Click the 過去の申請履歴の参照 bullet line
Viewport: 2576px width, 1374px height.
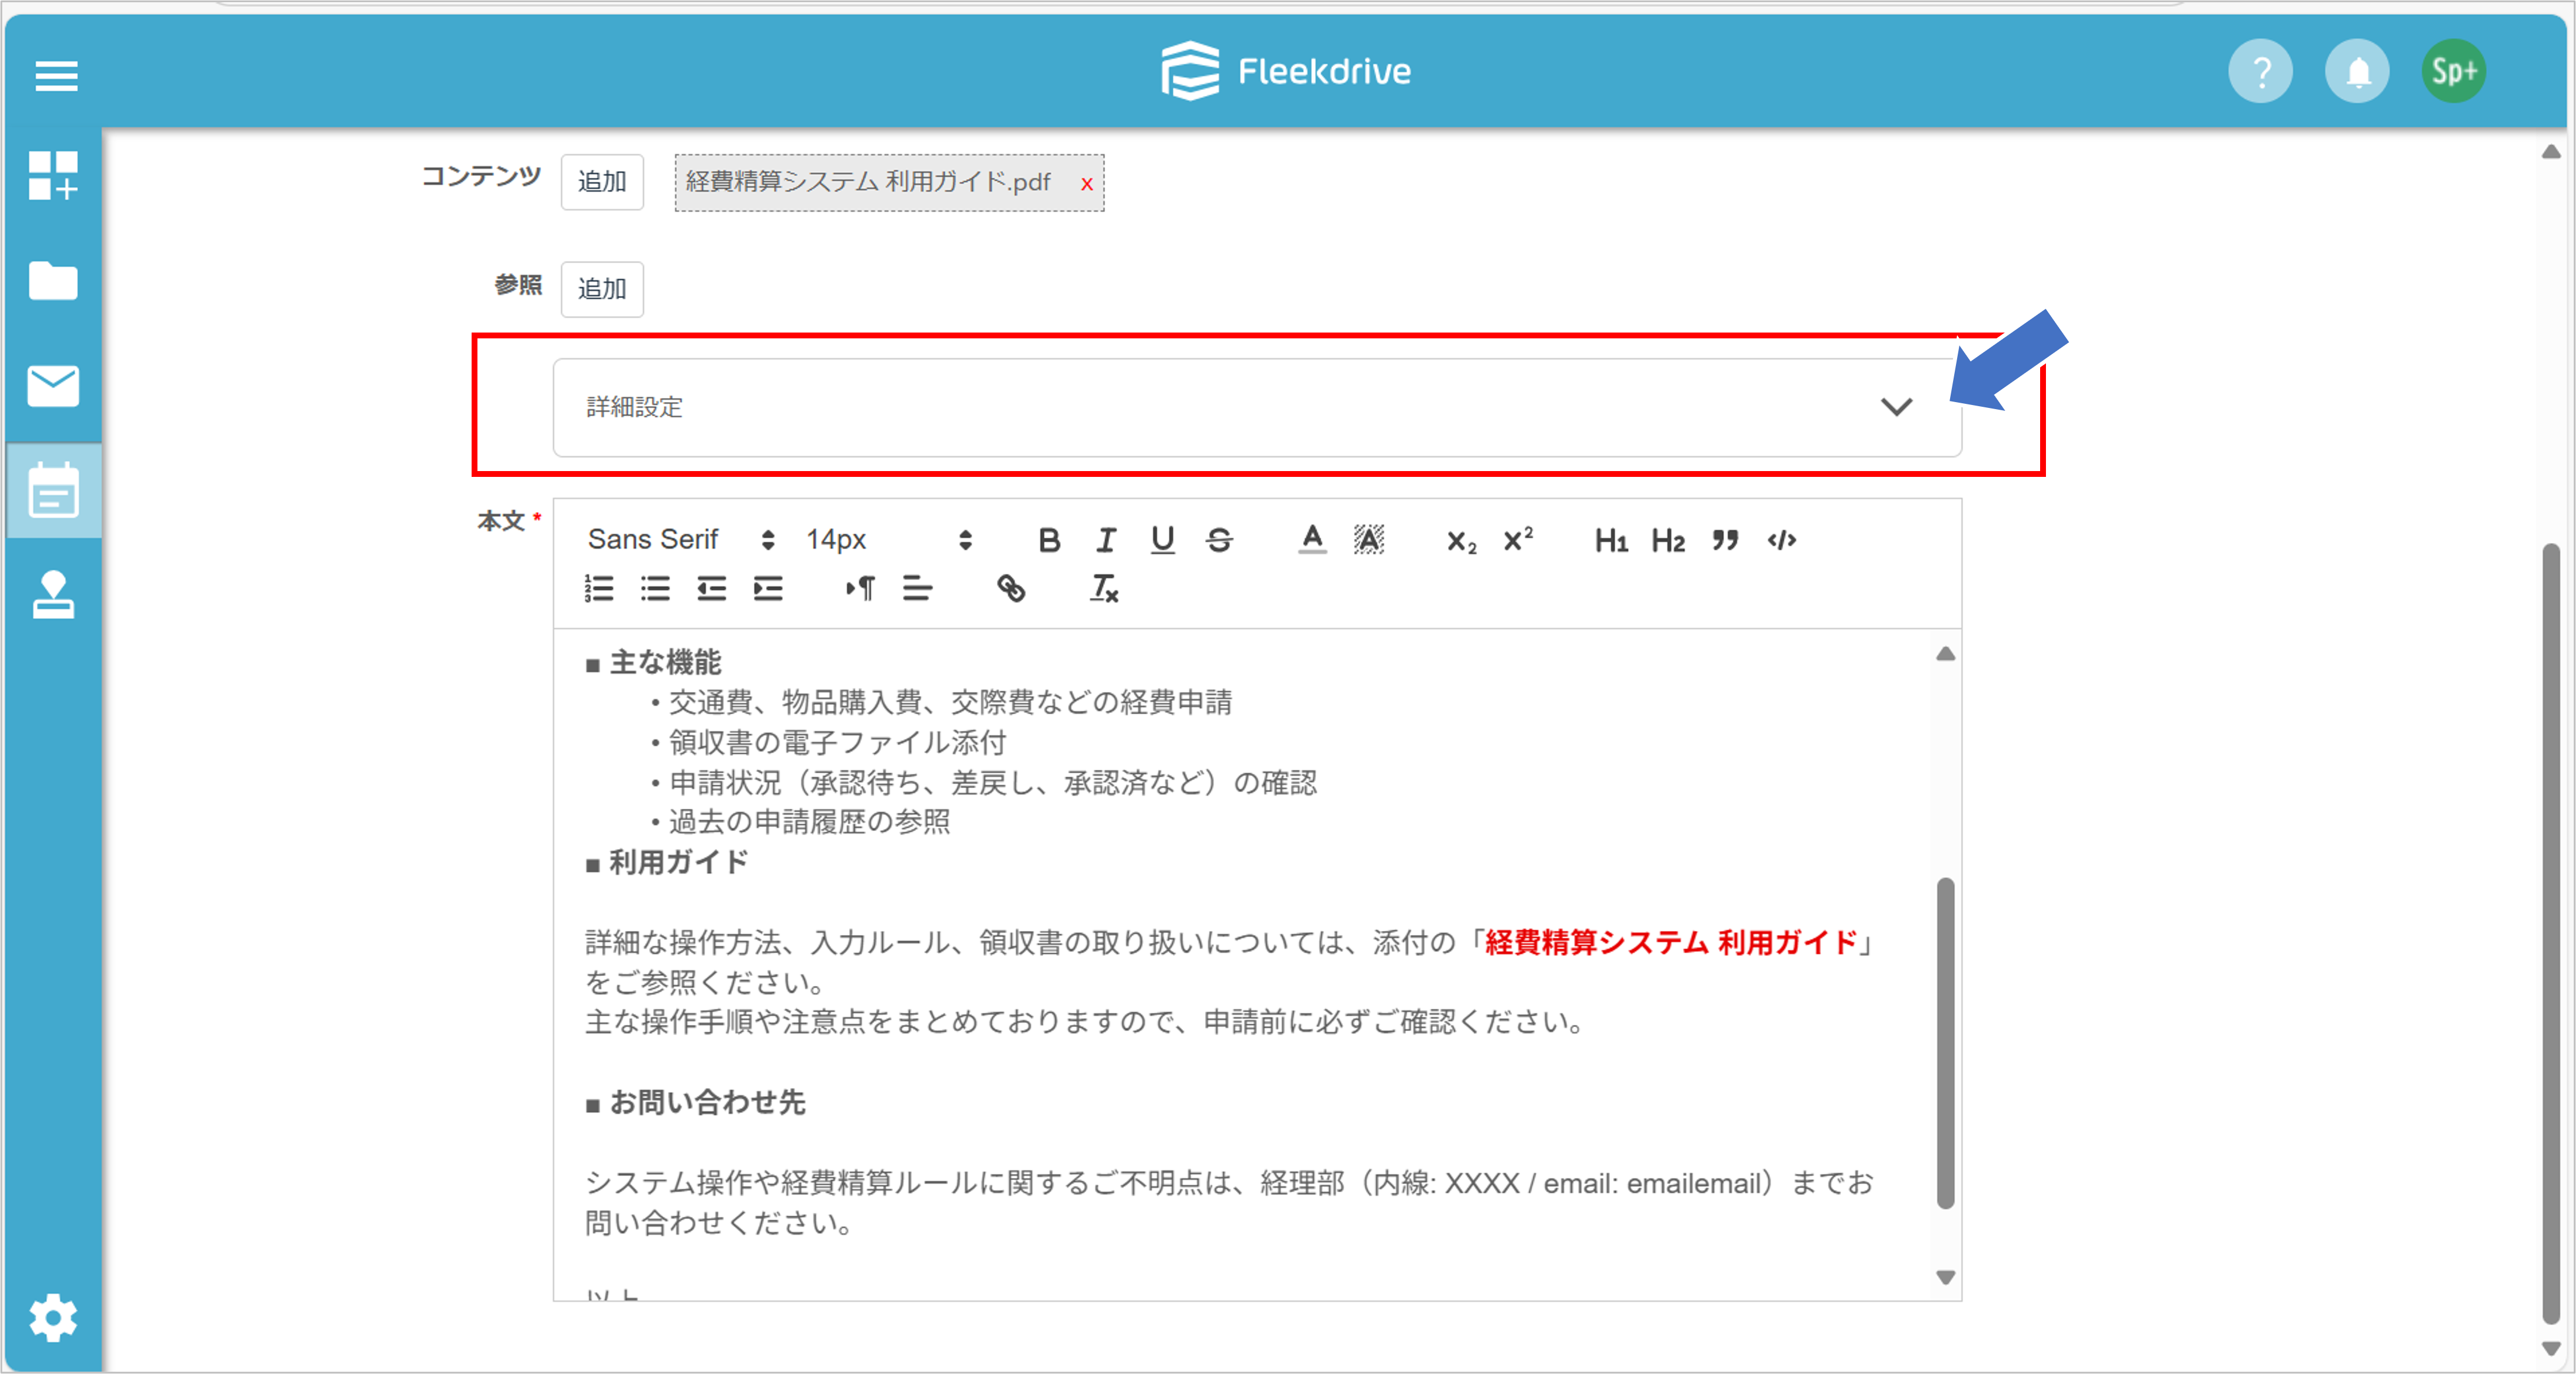[x=800, y=822]
